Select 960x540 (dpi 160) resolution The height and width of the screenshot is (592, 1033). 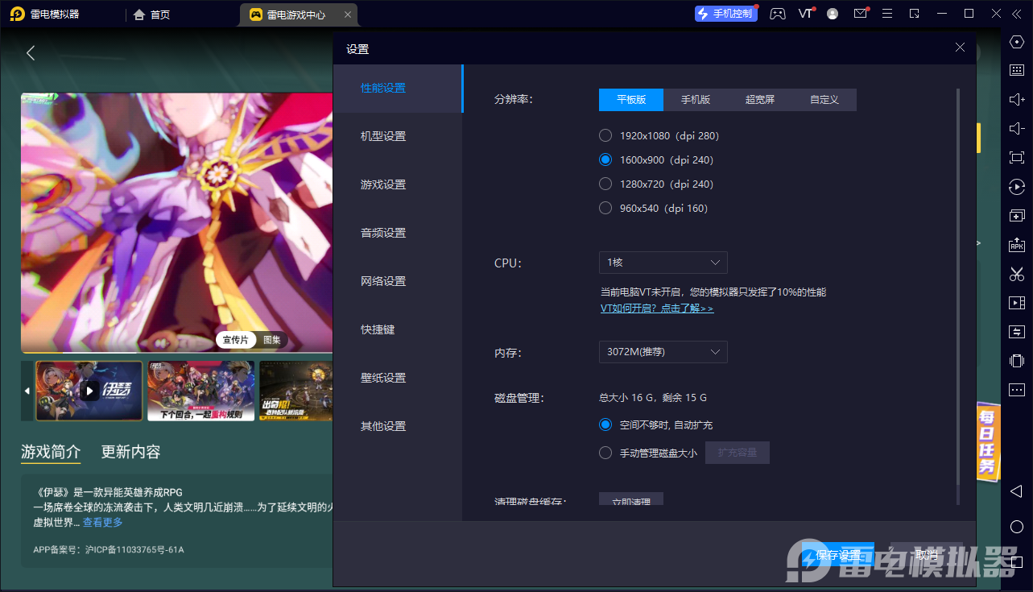pyautogui.click(x=605, y=208)
